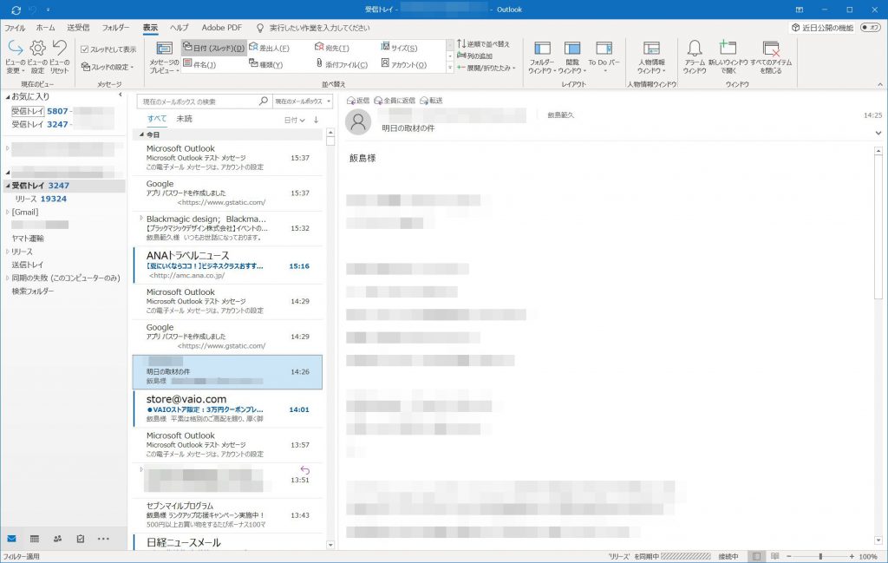The width and height of the screenshot is (888, 563).
Task: Open 現在のメールボックス search scope dropdown
Action: coord(303,101)
